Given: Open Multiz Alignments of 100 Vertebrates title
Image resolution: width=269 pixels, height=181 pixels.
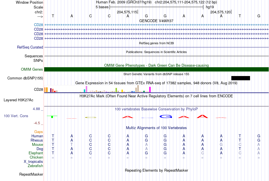Looking at the screenshot, I should tap(156, 128).
